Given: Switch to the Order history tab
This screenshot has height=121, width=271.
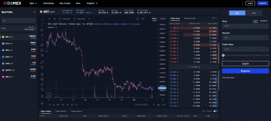Looking at the screenshot, I should (61, 111).
